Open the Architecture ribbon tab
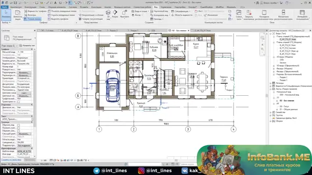Image resolution: width=312 pixels, height=175 pixels. 16,7
